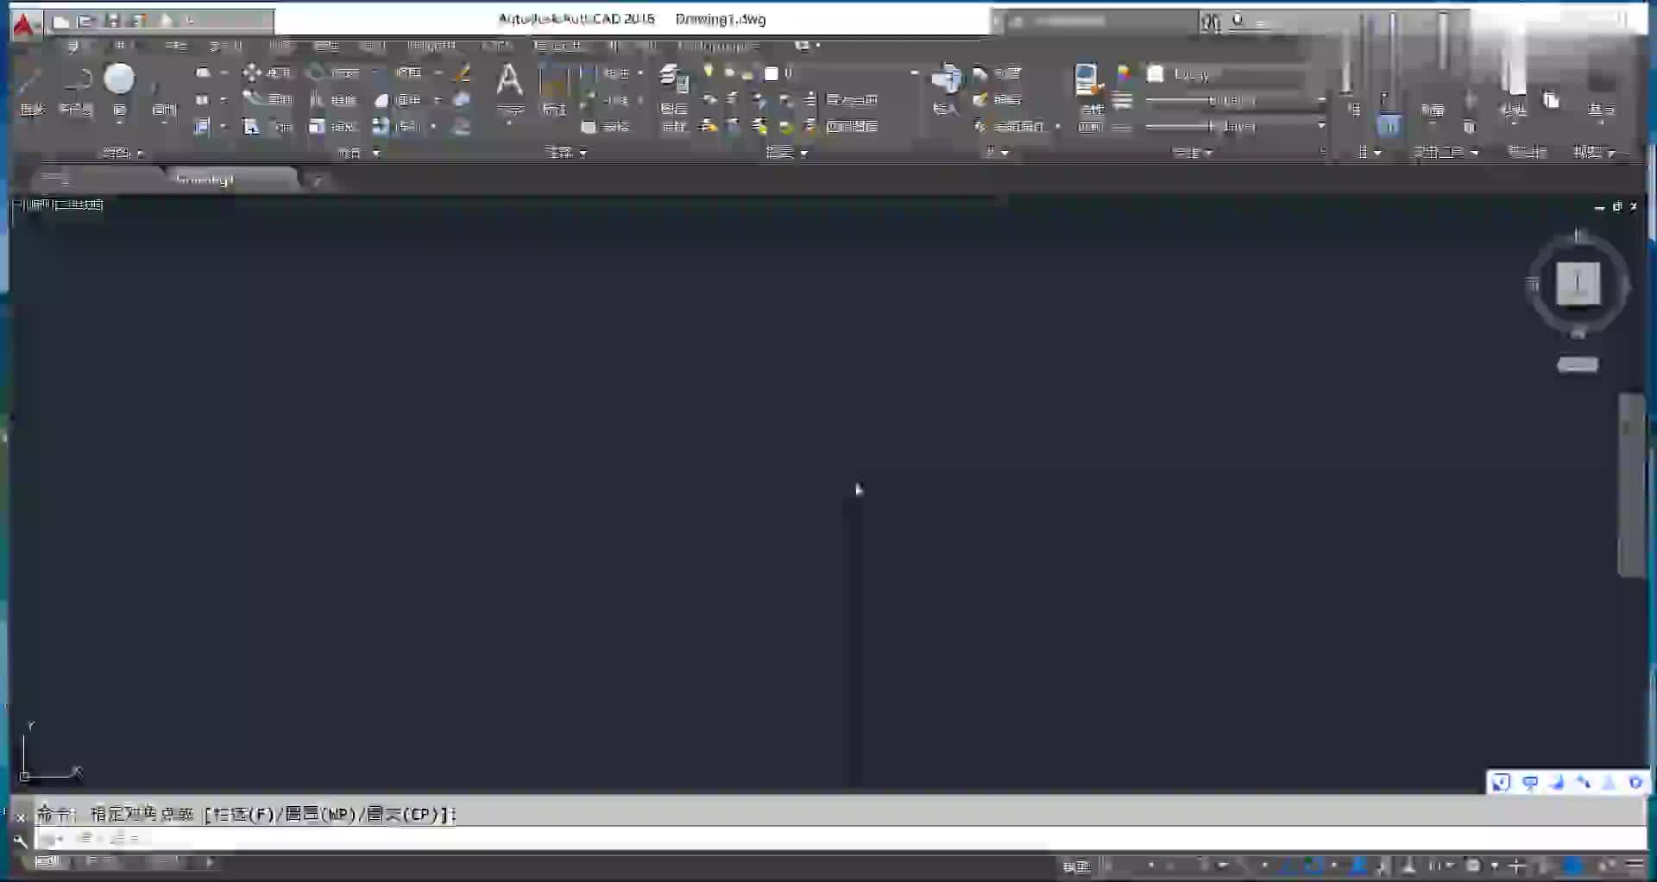
Task: Toggle the annotation monitor plus icon
Action: (1516, 865)
